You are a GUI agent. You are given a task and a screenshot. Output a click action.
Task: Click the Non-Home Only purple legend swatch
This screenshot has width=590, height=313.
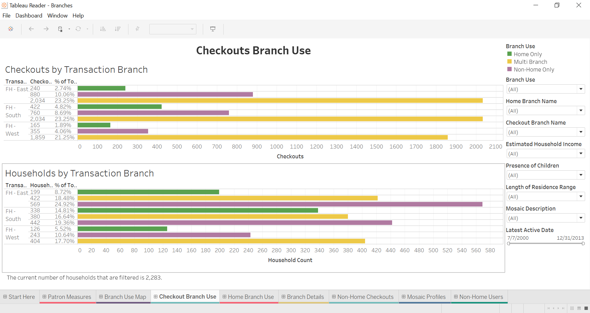pyautogui.click(x=509, y=69)
